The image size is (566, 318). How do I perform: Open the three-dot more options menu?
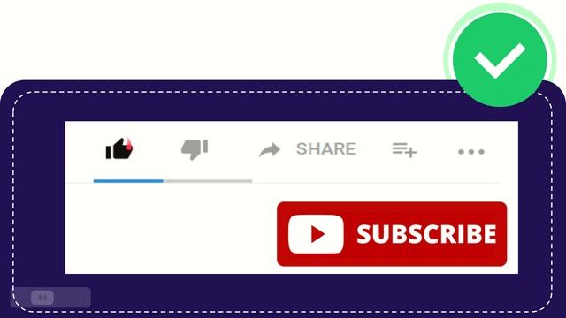471,152
